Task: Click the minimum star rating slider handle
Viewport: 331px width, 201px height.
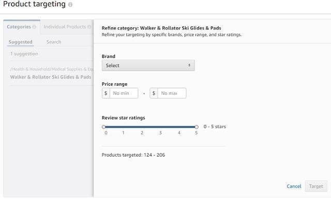Action: point(103,127)
